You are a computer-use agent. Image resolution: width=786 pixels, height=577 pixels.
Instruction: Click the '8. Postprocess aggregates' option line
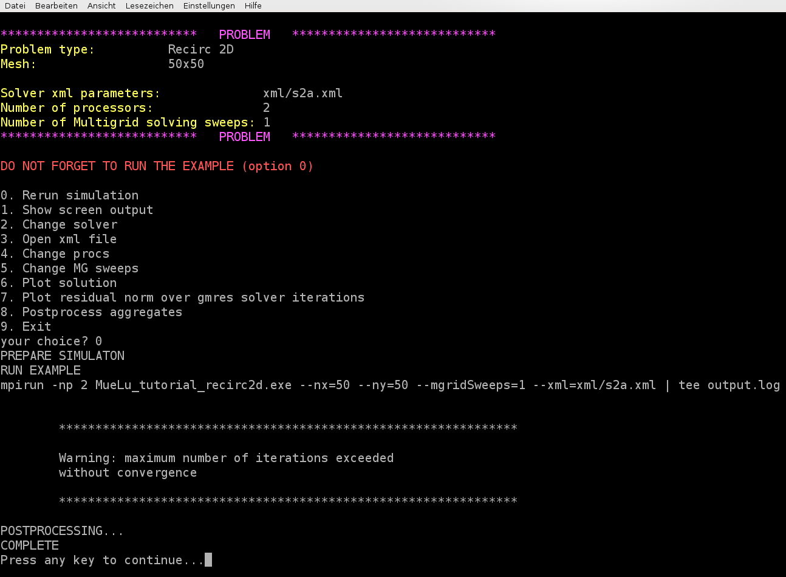point(92,312)
